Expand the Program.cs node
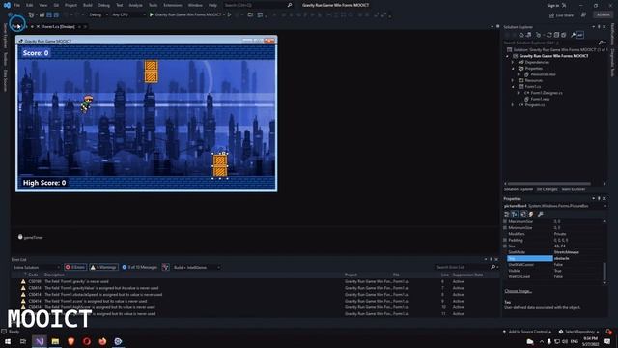The width and height of the screenshot is (618, 348). point(513,105)
